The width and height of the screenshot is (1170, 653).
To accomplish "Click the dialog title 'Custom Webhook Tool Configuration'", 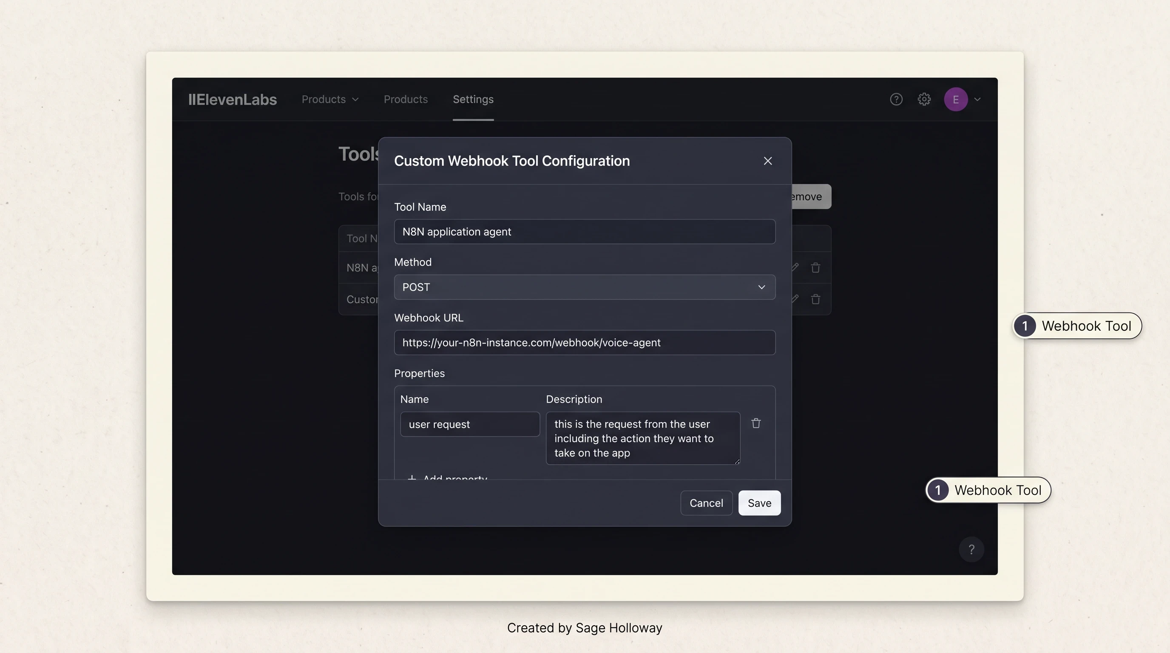I will (x=512, y=161).
